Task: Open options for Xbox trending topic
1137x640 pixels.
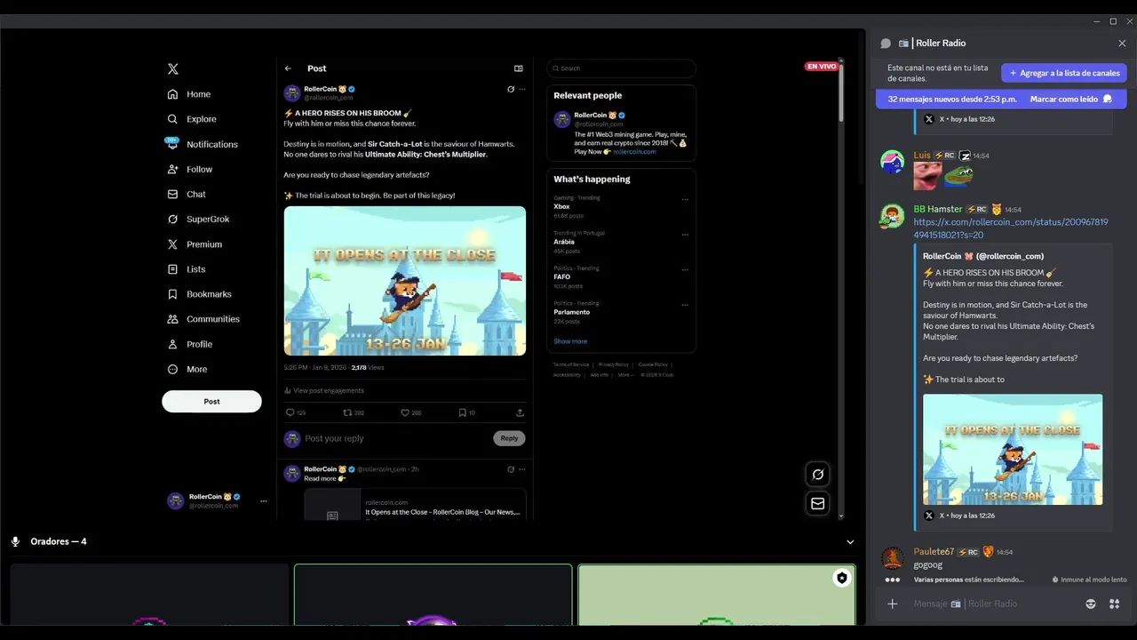Action: tap(685, 199)
